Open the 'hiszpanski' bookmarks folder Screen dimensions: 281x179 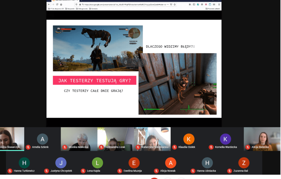(x=70, y=8)
